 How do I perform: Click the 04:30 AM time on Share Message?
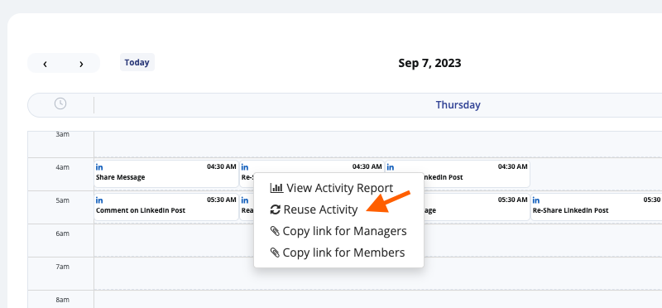click(222, 166)
